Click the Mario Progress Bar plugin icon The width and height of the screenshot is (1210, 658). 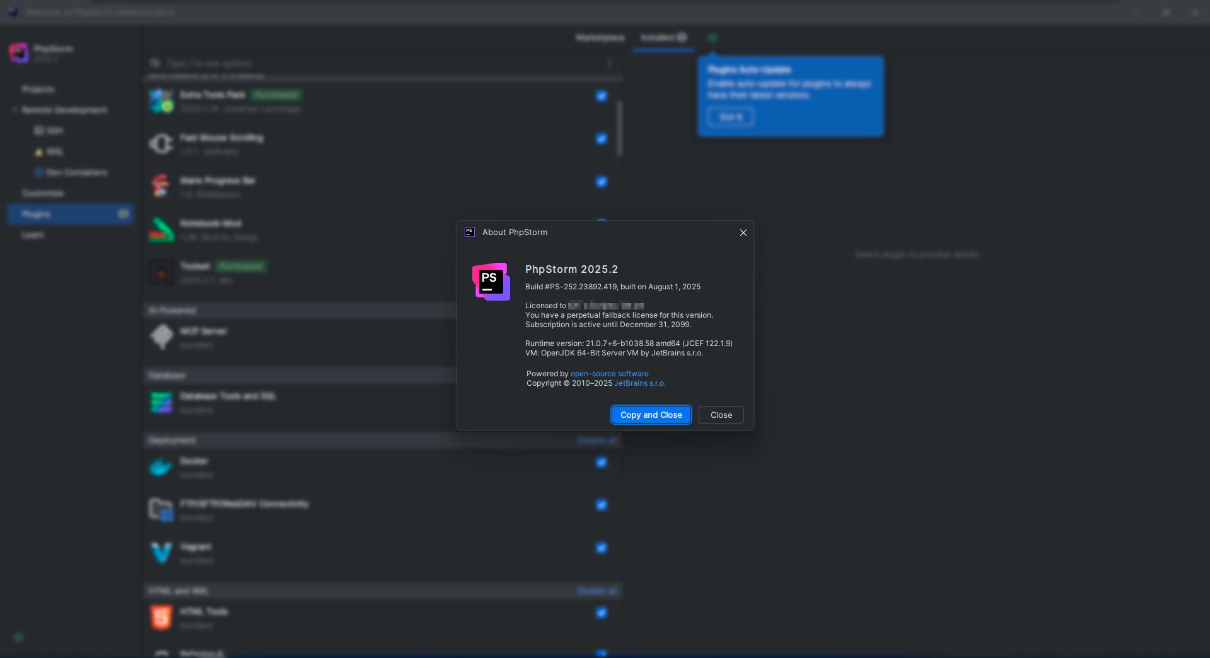(x=161, y=187)
